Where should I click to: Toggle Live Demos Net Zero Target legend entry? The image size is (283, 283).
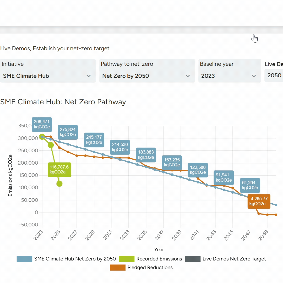[x=225, y=259]
